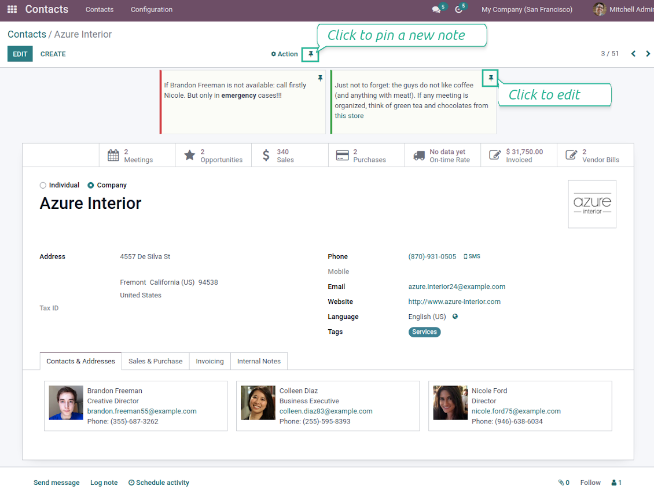Open the conversations chat icon
Image resolution: width=654 pixels, height=493 pixels.
436,9
